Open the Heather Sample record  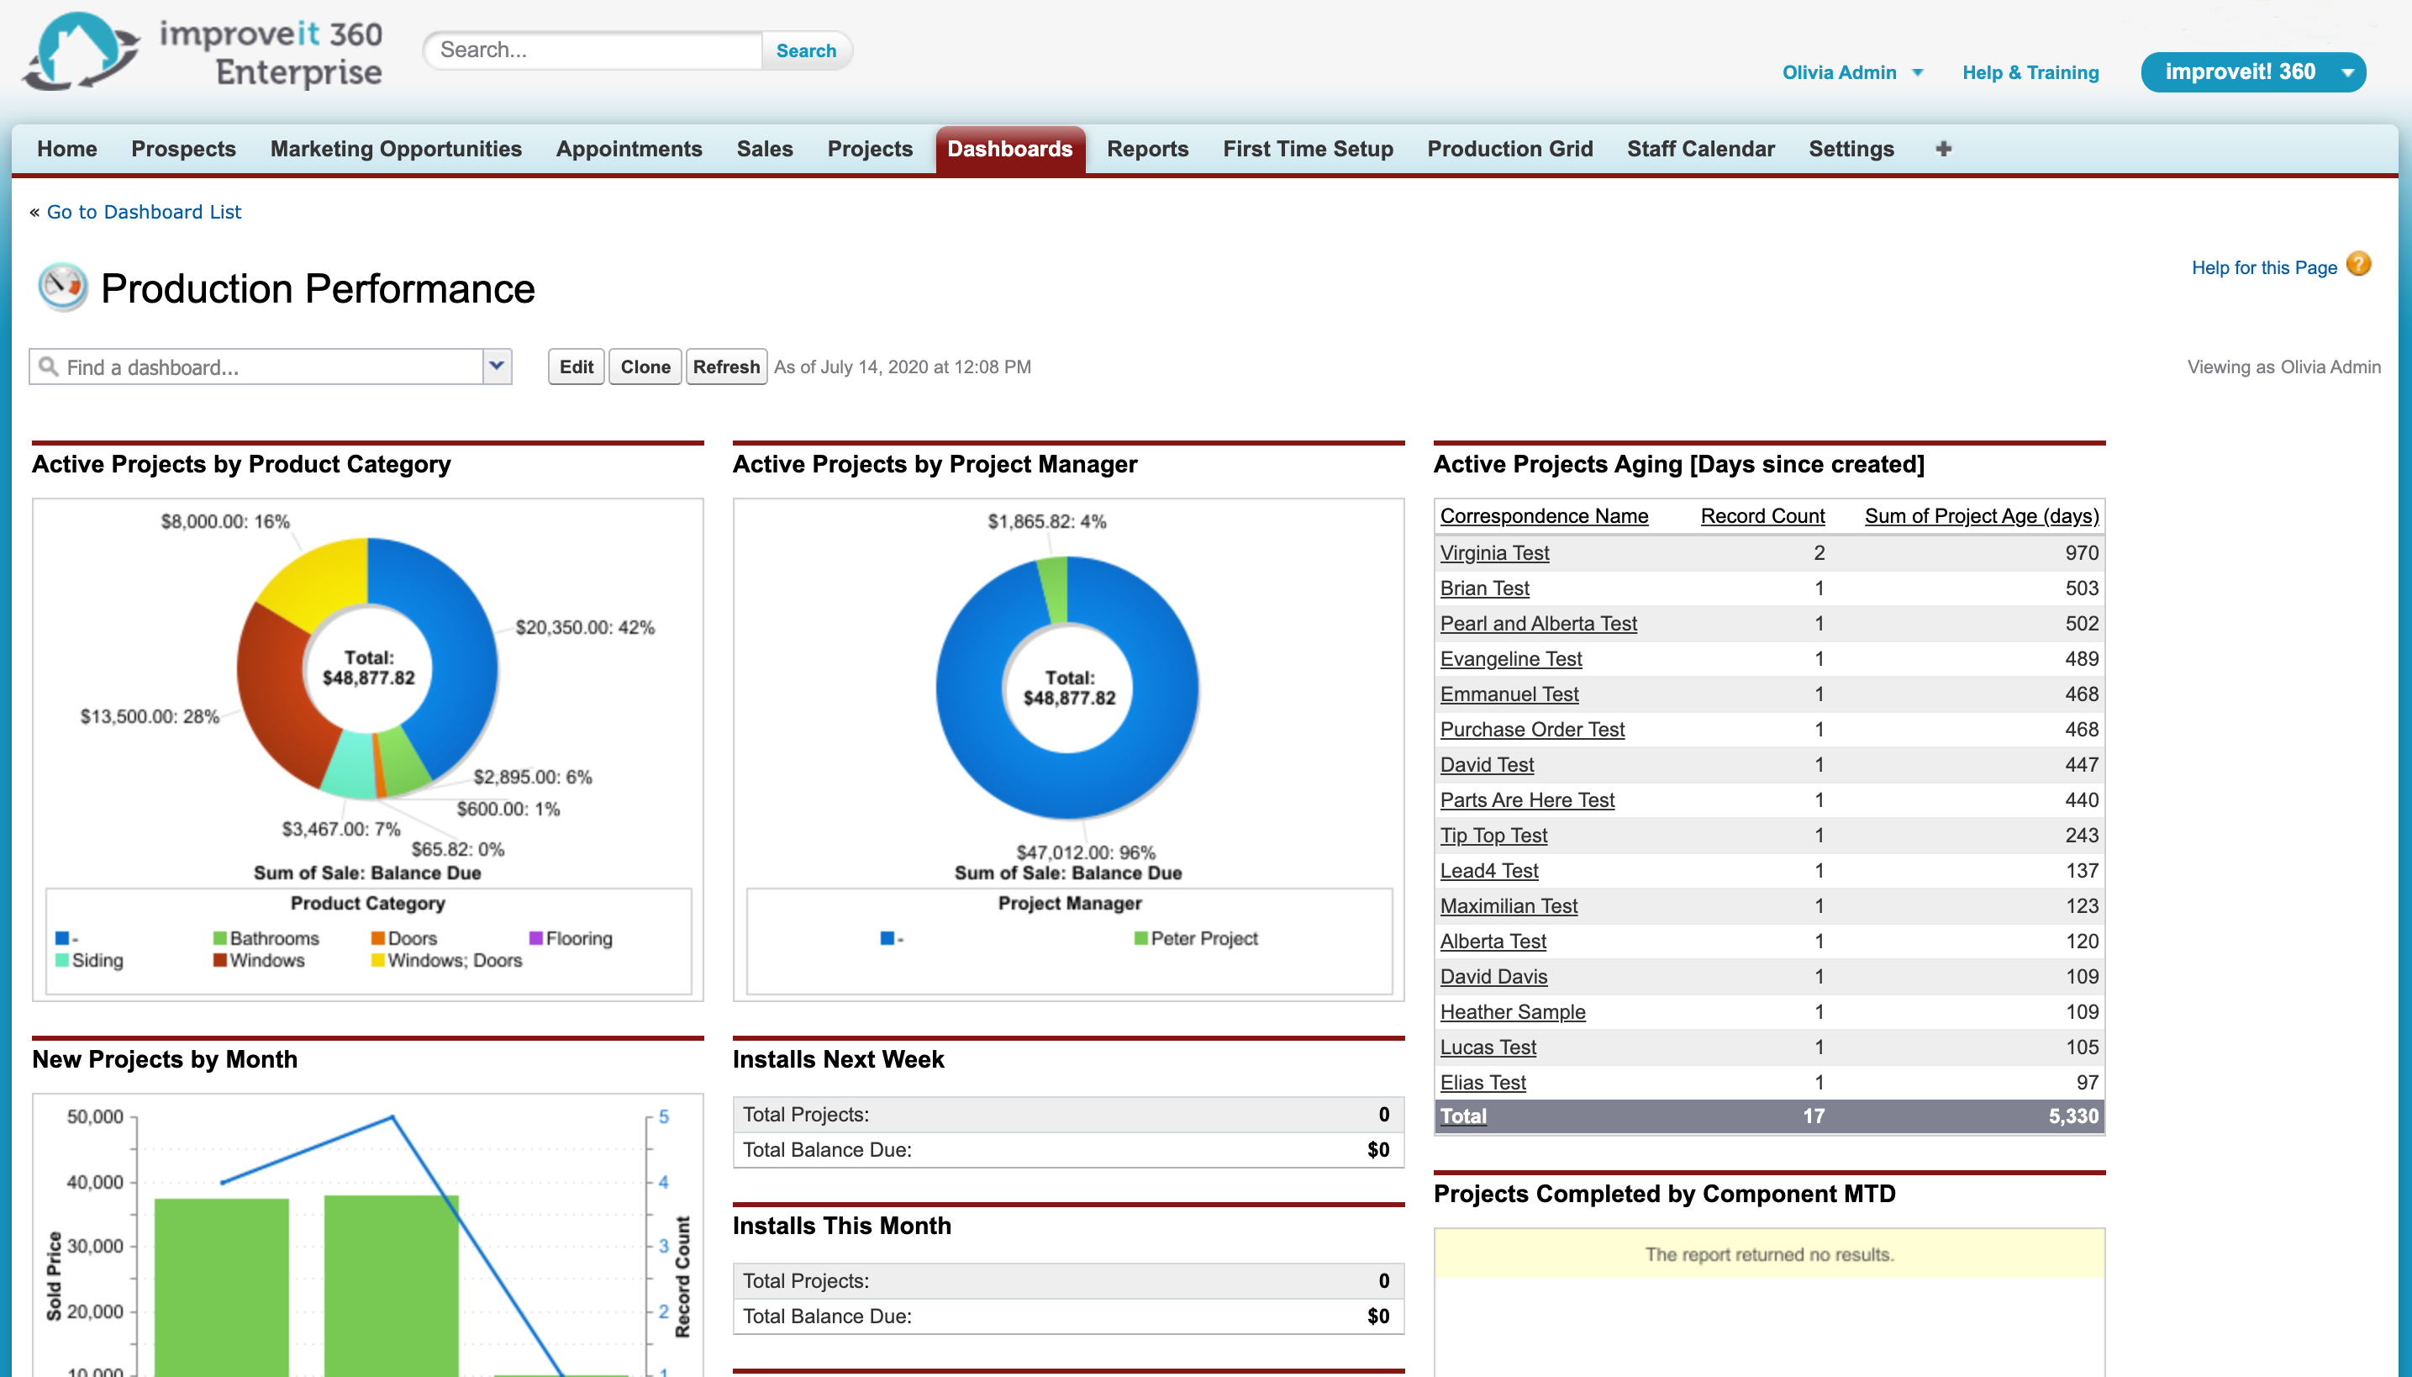pyautogui.click(x=1512, y=1011)
